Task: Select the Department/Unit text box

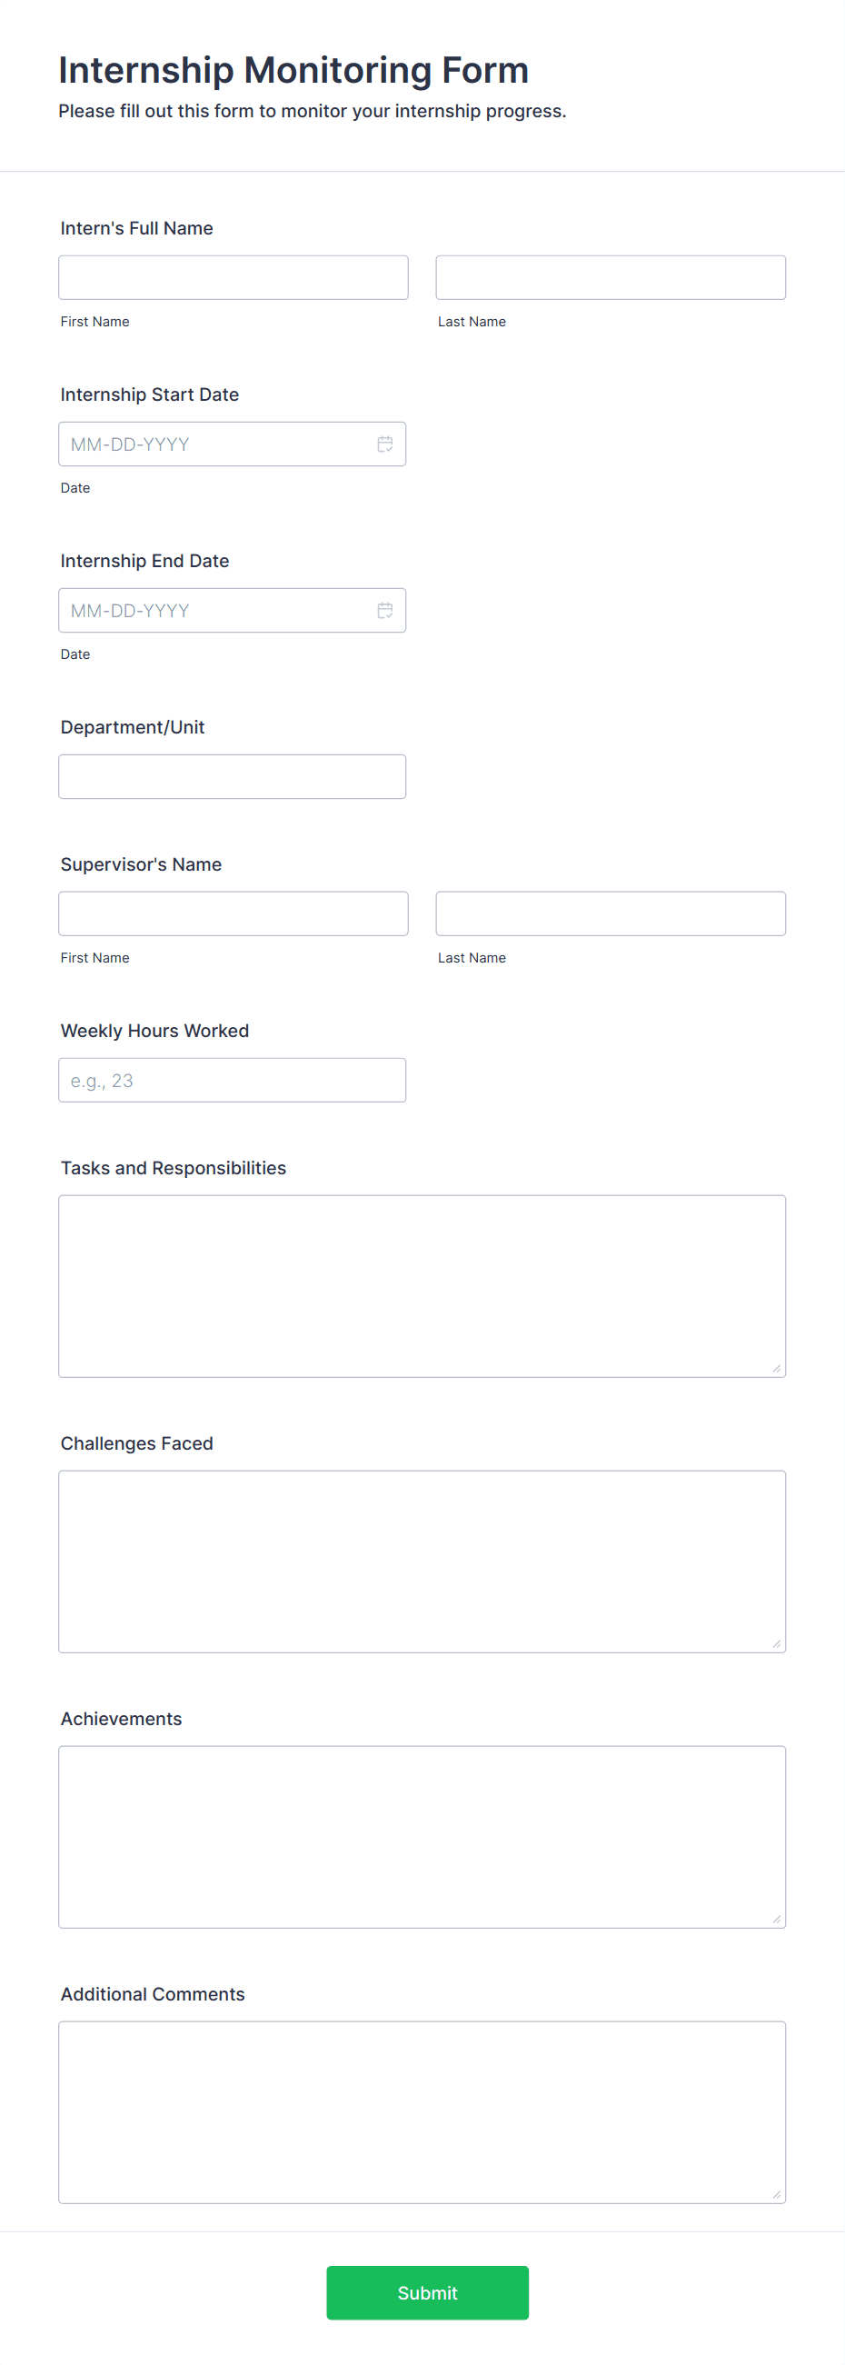Action: (232, 777)
